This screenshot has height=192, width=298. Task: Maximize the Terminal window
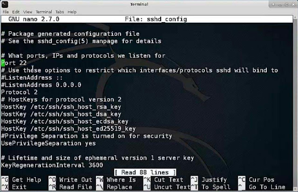point(286,5)
